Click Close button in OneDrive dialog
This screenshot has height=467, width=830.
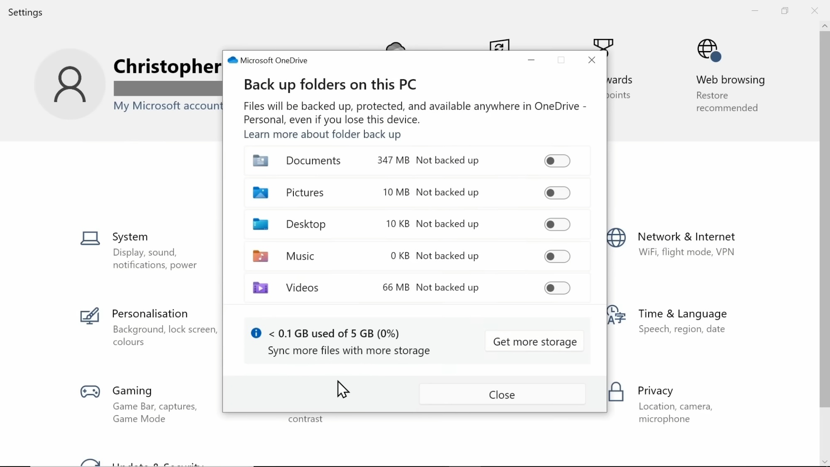click(502, 394)
